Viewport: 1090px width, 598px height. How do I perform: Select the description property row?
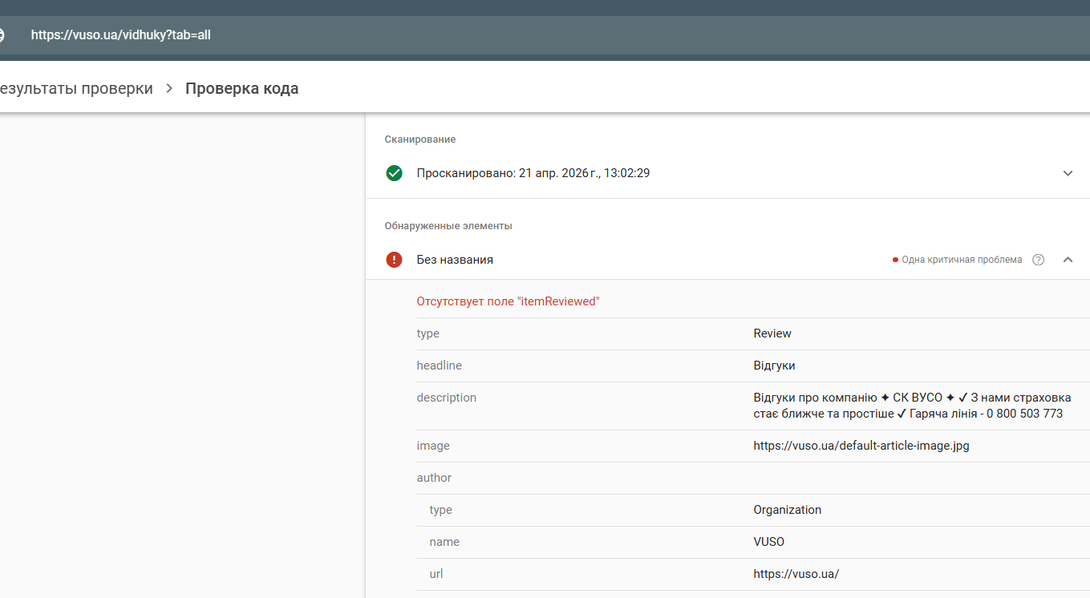(x=446, y=398)
